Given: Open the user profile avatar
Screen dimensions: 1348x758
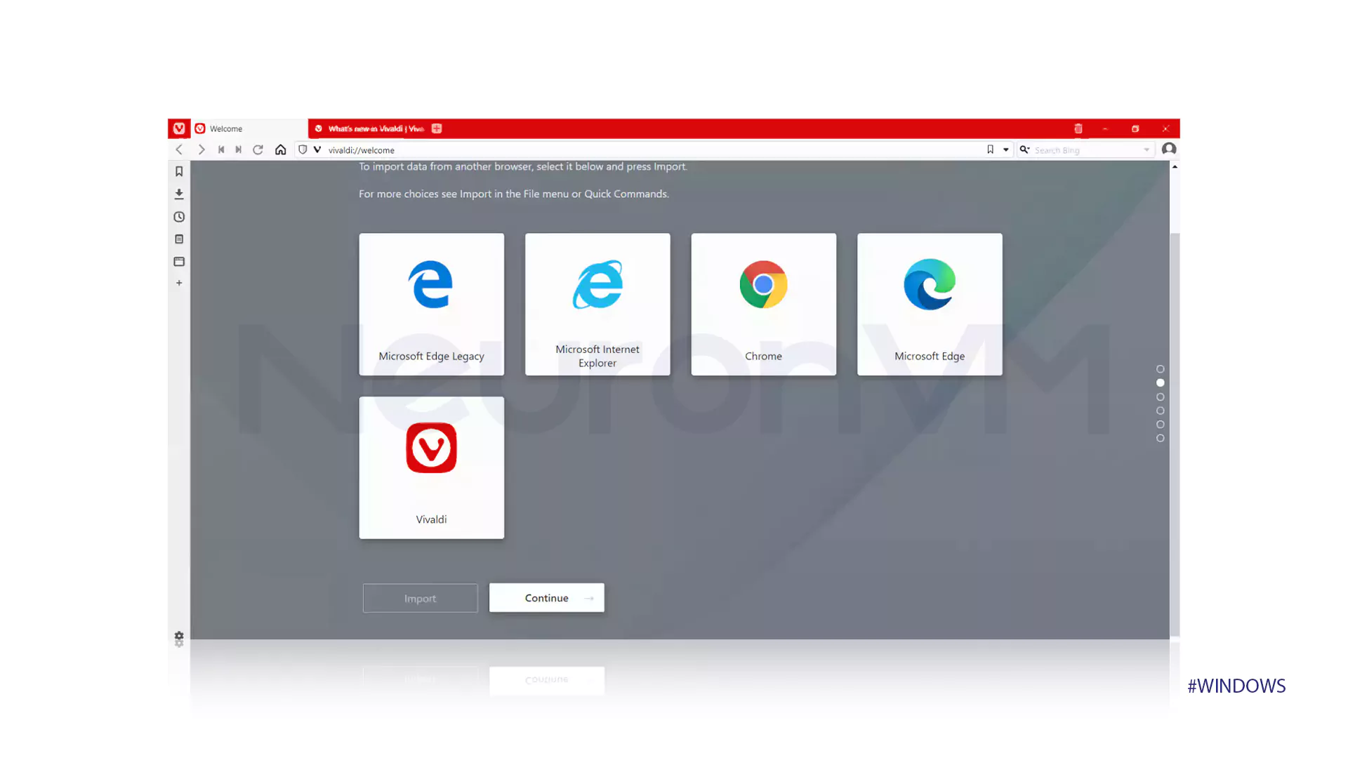Looking at the screenshot, I should click(1169, 149).
